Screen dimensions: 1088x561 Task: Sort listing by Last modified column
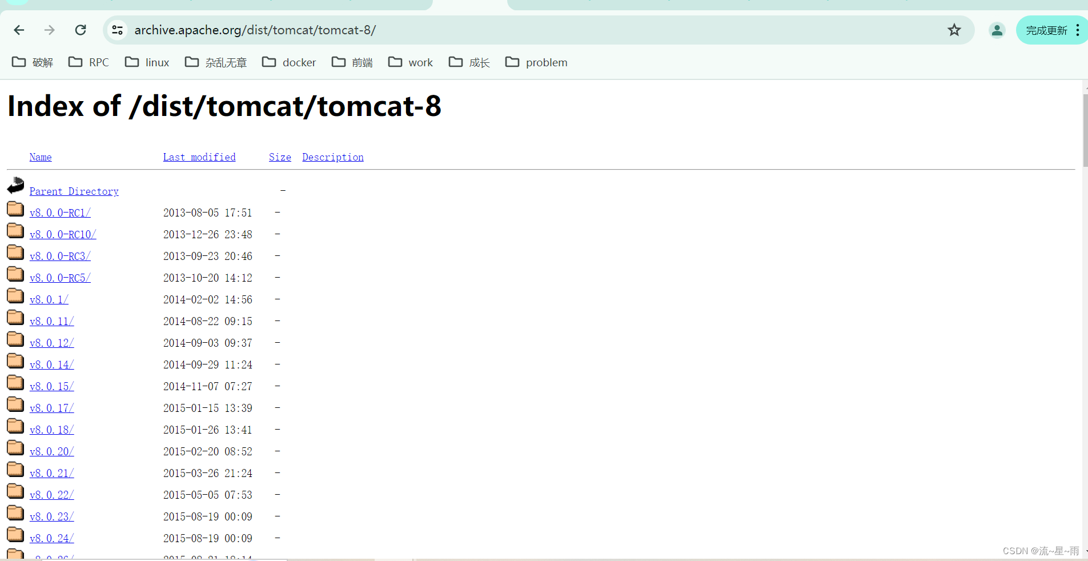[x=199, y=157]
